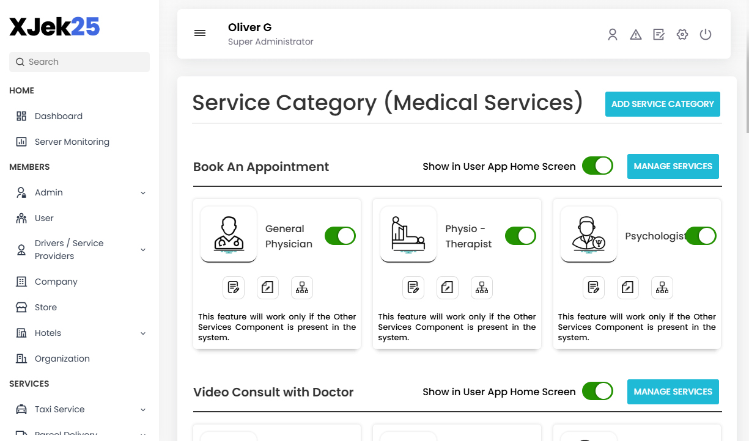The width and height of the screenshot is (749, 441).
Task: Toggle Video Consult with Doctor home screen visibility
Action: [597, 391]
